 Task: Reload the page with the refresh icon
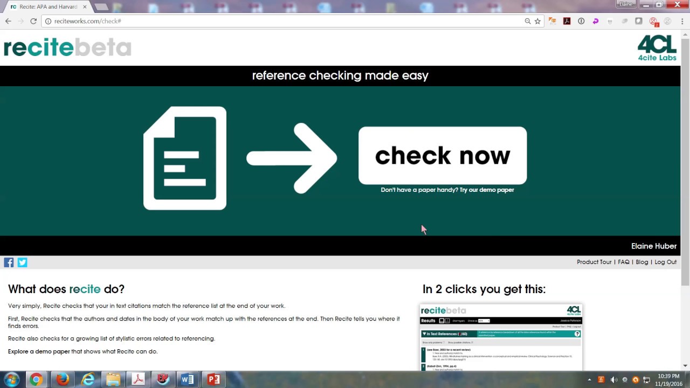click(33, 21)
